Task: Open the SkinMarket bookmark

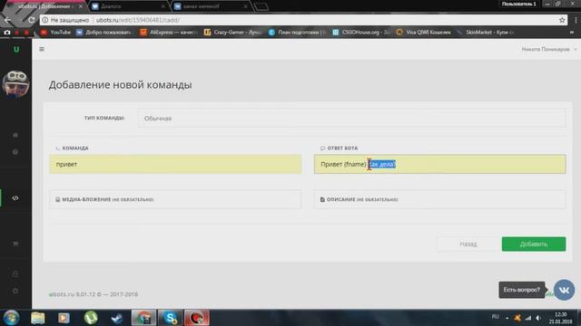Action: (x=486, y=33)
